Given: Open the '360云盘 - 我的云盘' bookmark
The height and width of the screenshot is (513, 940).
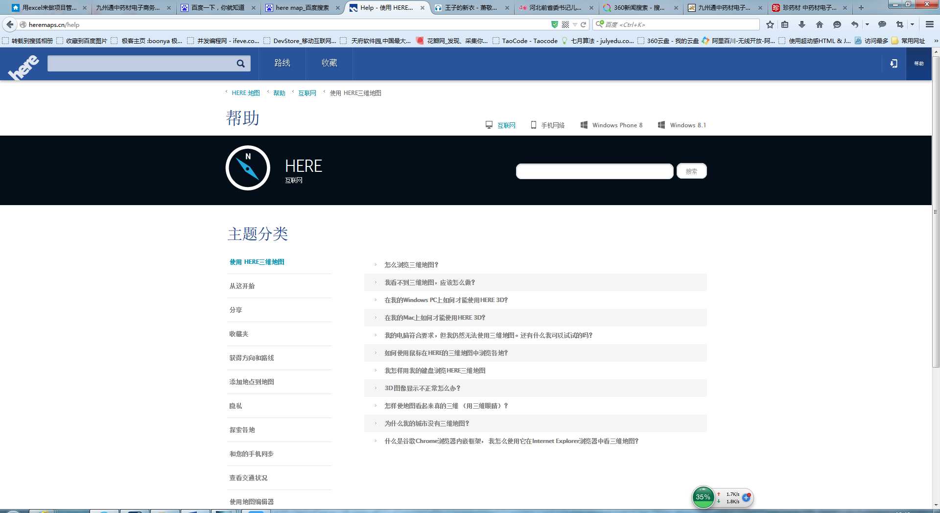Looking at the screenshot, I should coord(668,41).
